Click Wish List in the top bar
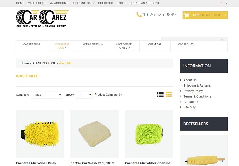The height and width of the screenshot is (166, 239). (37, 3)
